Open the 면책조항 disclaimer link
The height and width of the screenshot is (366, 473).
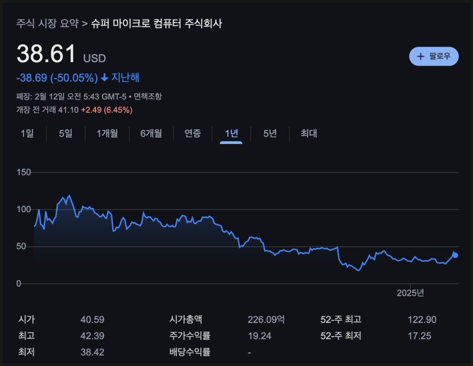[148, 97]
